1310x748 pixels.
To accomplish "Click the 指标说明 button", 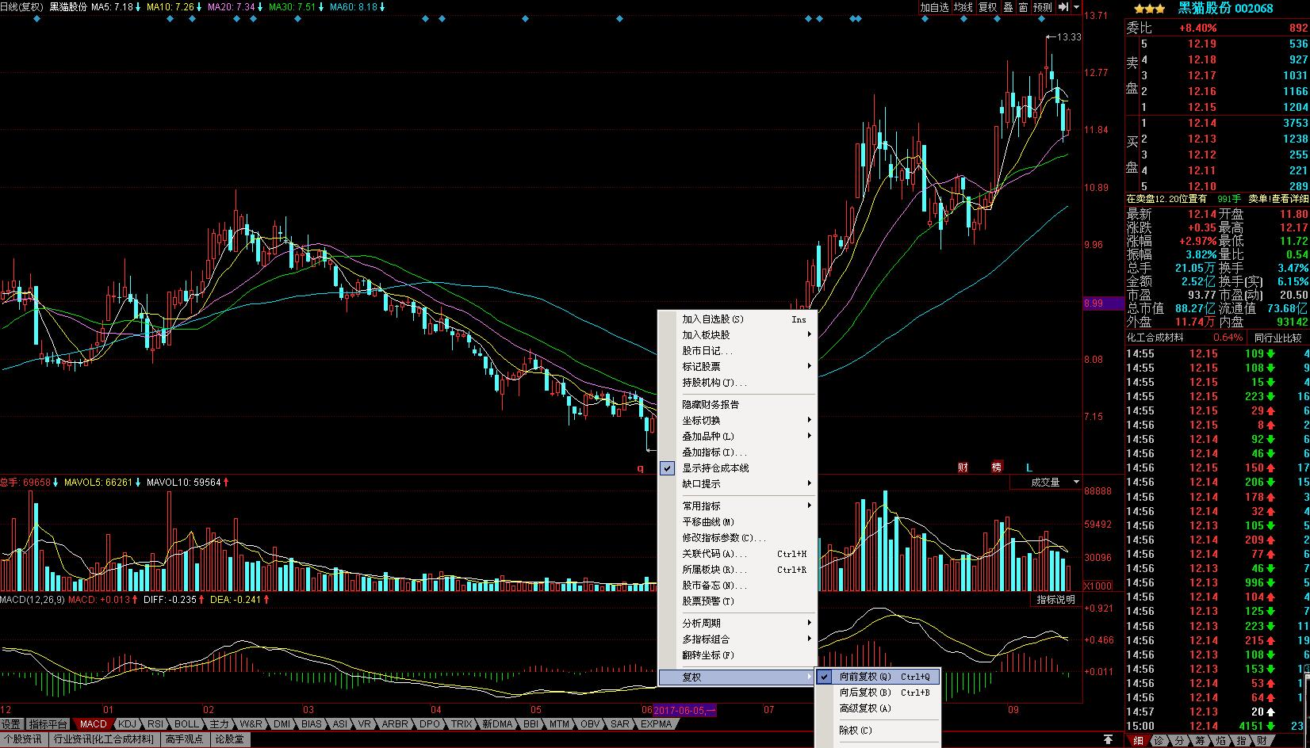I will pos(1055,600).
